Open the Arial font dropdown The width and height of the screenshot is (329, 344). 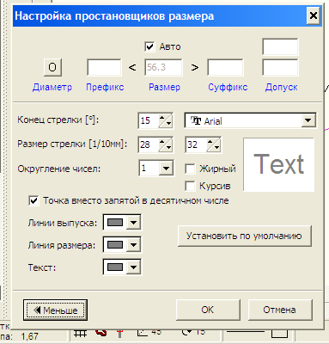pyautogui.click(x=308, y=120)
